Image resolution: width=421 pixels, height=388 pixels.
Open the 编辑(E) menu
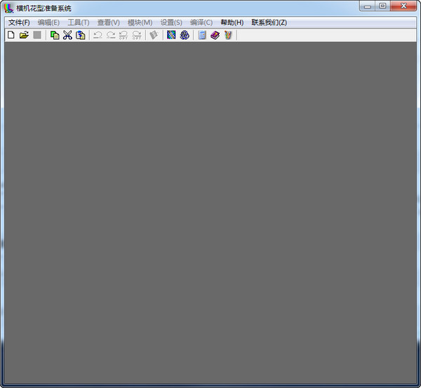click(48, 22)
